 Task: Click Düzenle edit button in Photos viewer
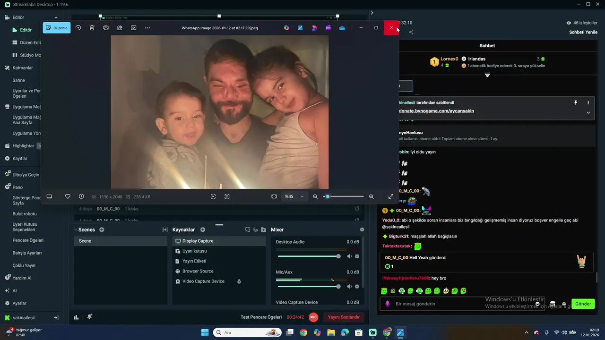click(x=57, y=28)
